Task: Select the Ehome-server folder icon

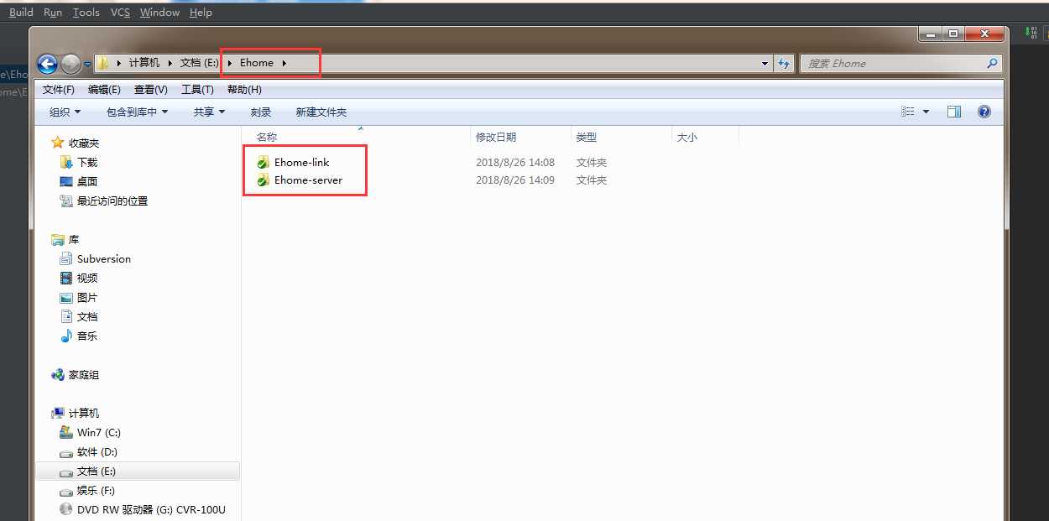Action: [263, 180]
